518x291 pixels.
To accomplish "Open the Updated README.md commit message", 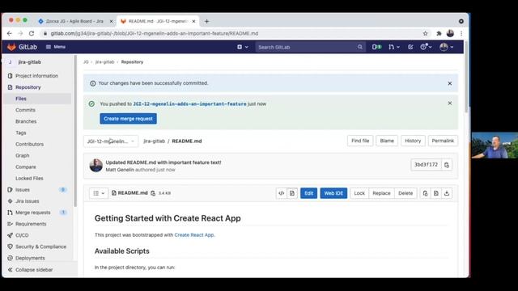I will click(x=163, y=162).
